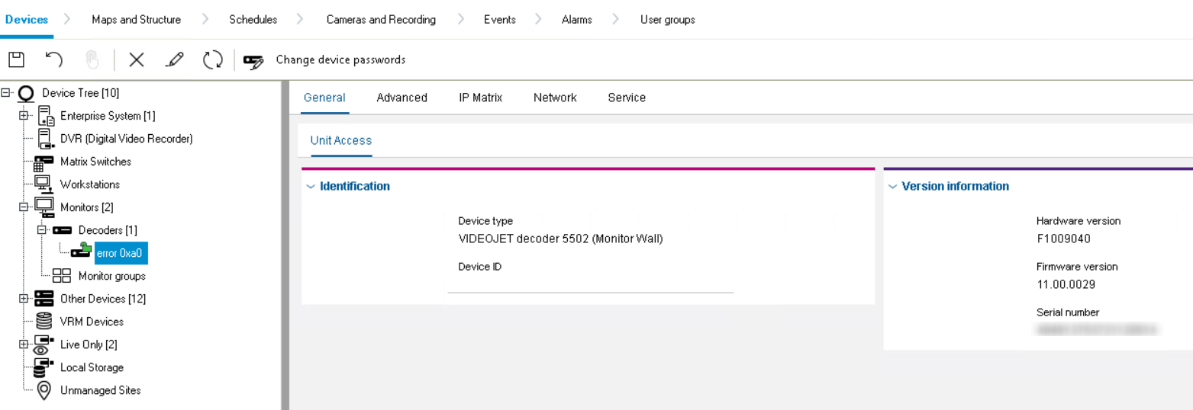The image size is (1193, 410).
Task: Open the Cameras and Recording menu
Action: pos(381,20)
